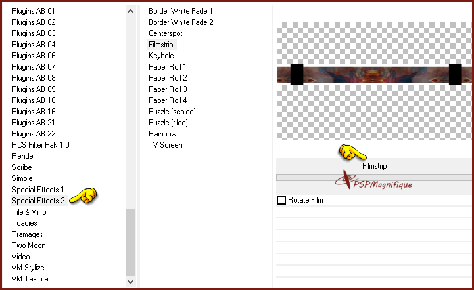The height and width of the screenshot is (290, 474).
Task: Select the Tramages category
Action: pos(27,234)
